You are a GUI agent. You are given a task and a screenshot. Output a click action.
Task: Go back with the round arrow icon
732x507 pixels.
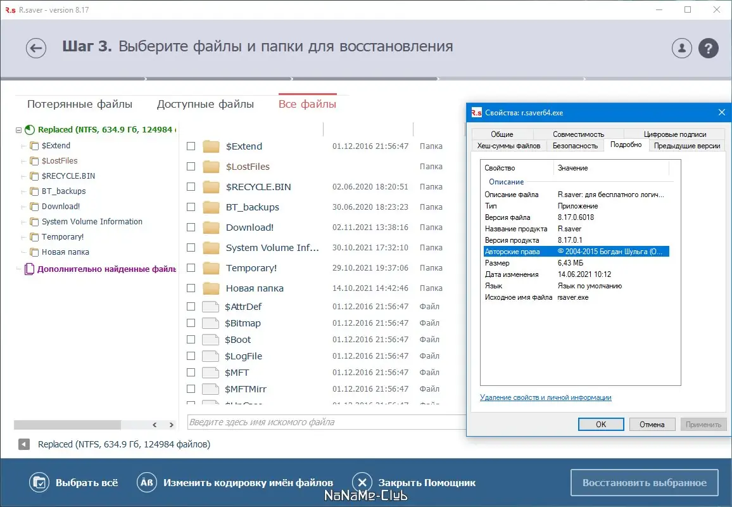pos(36,48)
